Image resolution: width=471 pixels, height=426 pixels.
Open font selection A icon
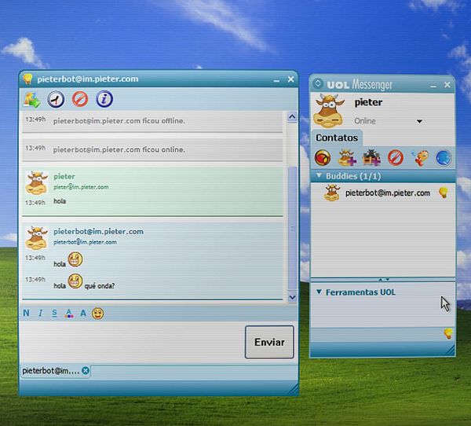click(x=83, y=313)
